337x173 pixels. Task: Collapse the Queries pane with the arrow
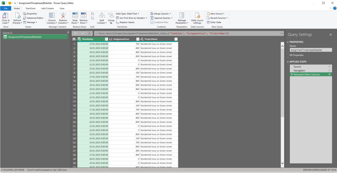click(x=68, y=32)
